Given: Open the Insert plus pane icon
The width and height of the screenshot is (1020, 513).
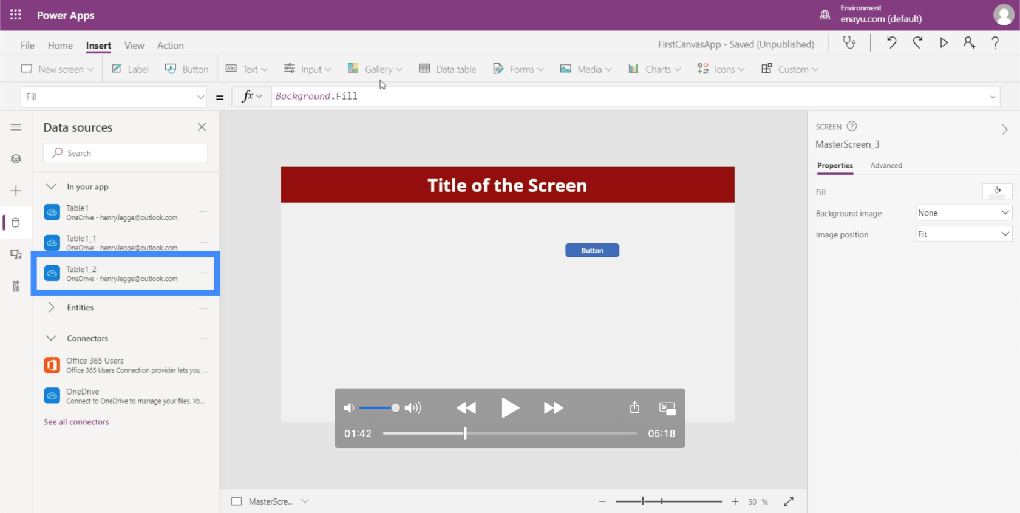Looking at the screenshot, I should click(16, 191).
